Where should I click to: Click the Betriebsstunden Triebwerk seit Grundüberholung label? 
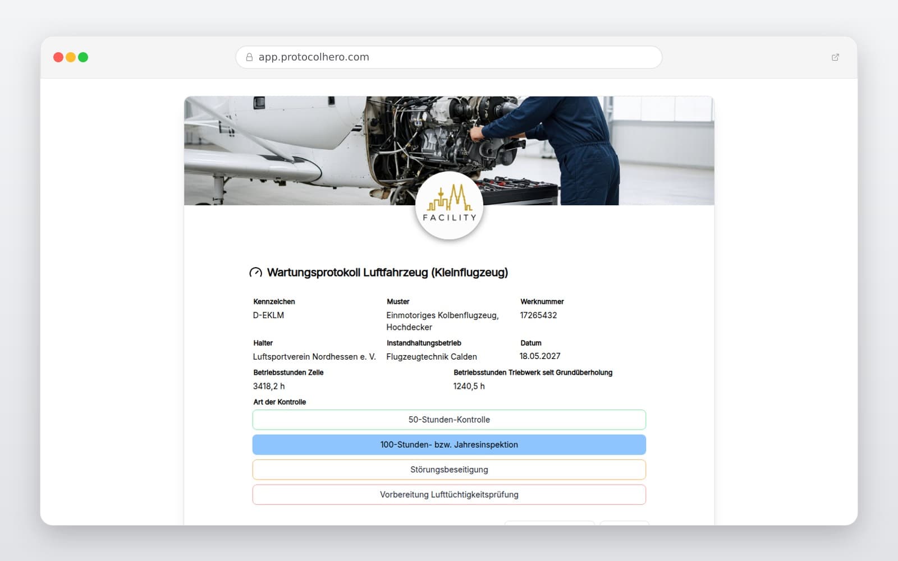click(533, 373)
